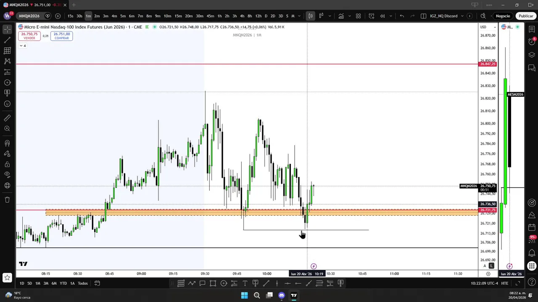The image size is (538, 302).
Task: Toggle the L log scale button
Action: point(491,266)
